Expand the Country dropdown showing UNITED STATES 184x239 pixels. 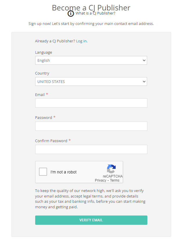(91, 82)
